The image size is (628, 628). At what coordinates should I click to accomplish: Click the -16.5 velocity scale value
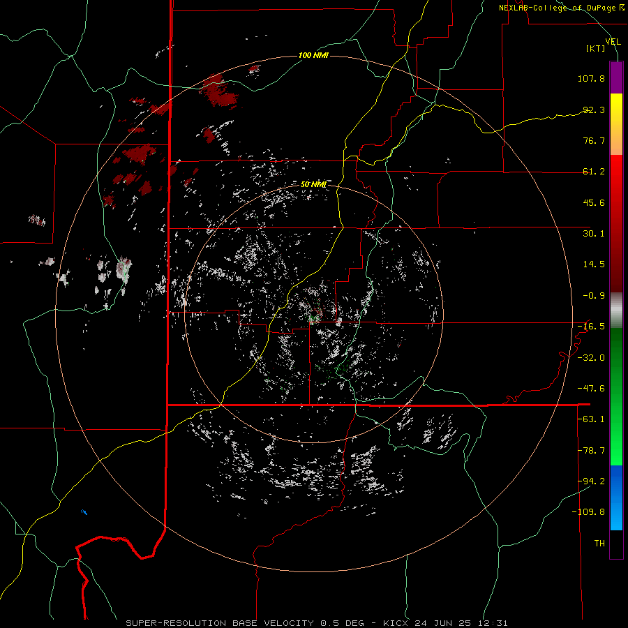(x=591, y=327)
